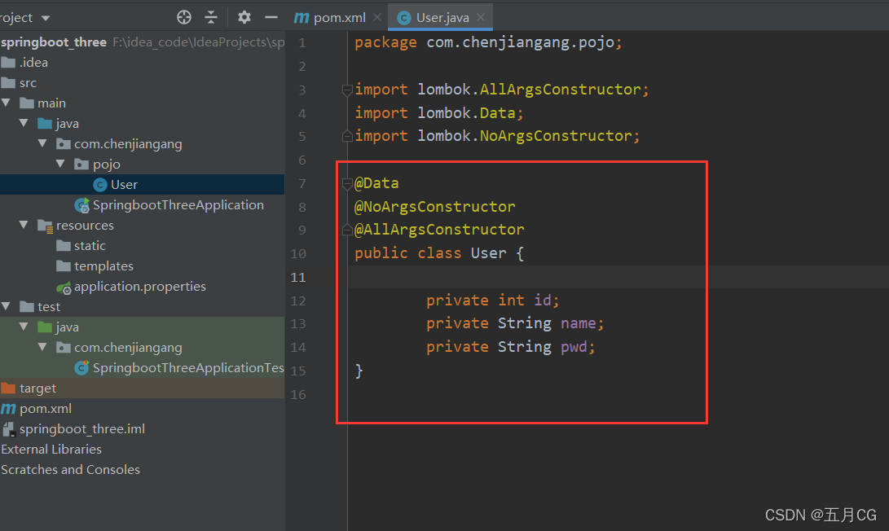Click line number 1 in gutter
Screen dimensions: 889x531
[302, 43]
